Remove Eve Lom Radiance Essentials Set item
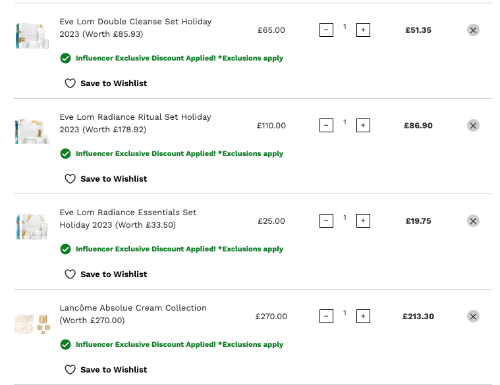The width and height of the screenshot is (500, 385). (473, 221)
